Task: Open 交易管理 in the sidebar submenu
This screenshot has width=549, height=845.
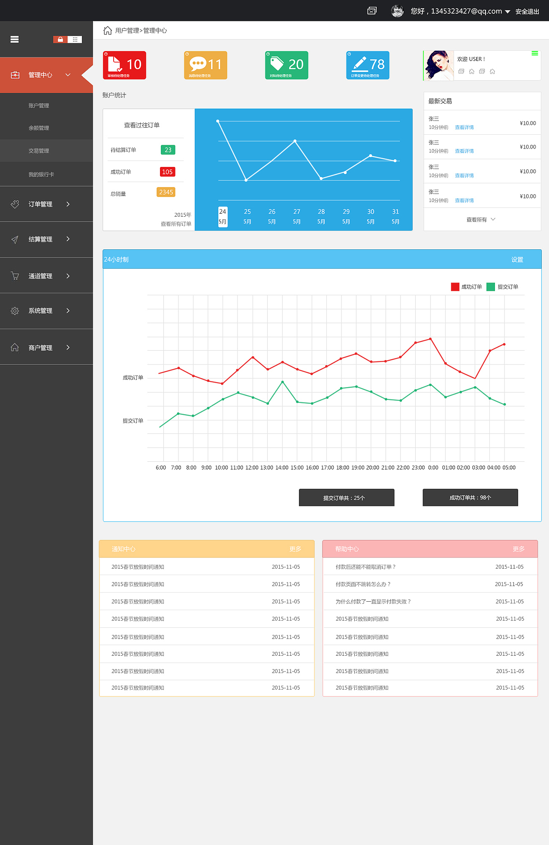Action: click(39, 151)
